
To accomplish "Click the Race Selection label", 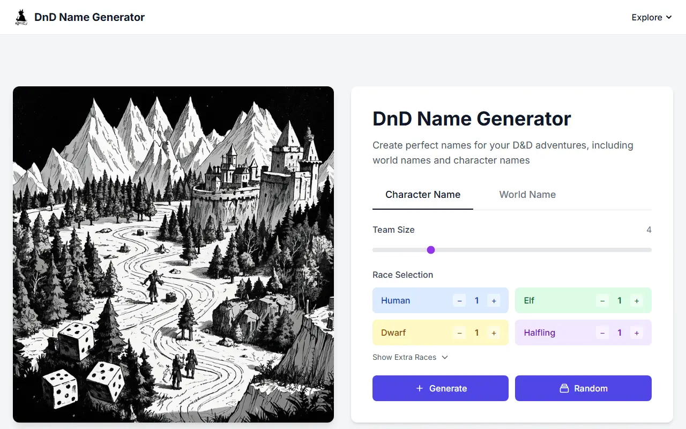I will click(x=402, y=275).
